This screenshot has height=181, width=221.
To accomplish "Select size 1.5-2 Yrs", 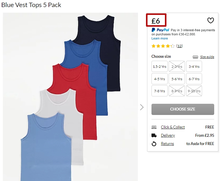I will pos(159,67).
